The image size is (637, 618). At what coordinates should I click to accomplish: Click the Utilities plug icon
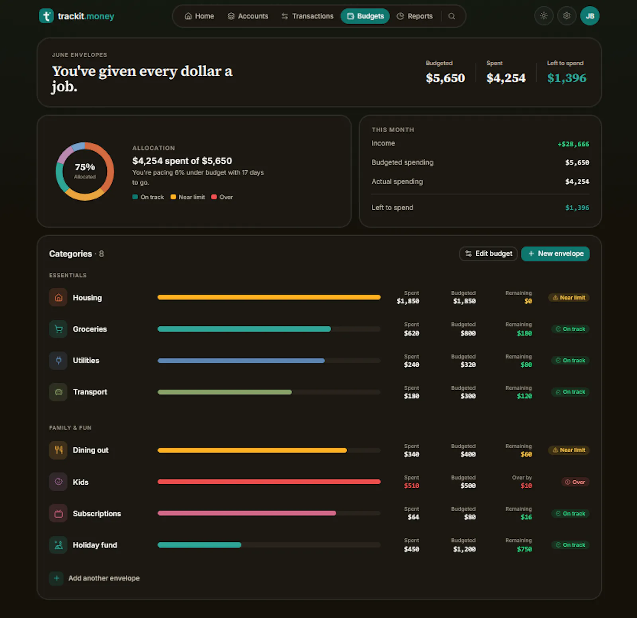58,360
